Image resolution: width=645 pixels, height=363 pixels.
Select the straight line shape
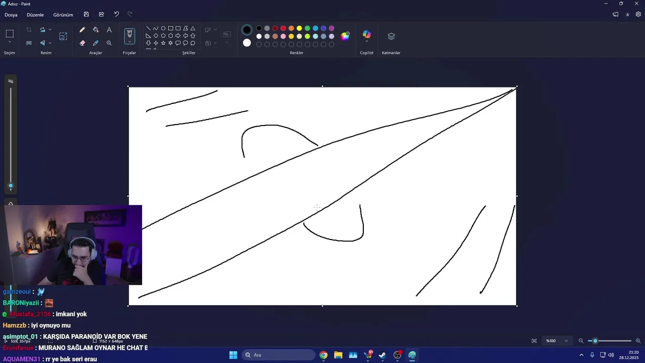pos(148,29)
